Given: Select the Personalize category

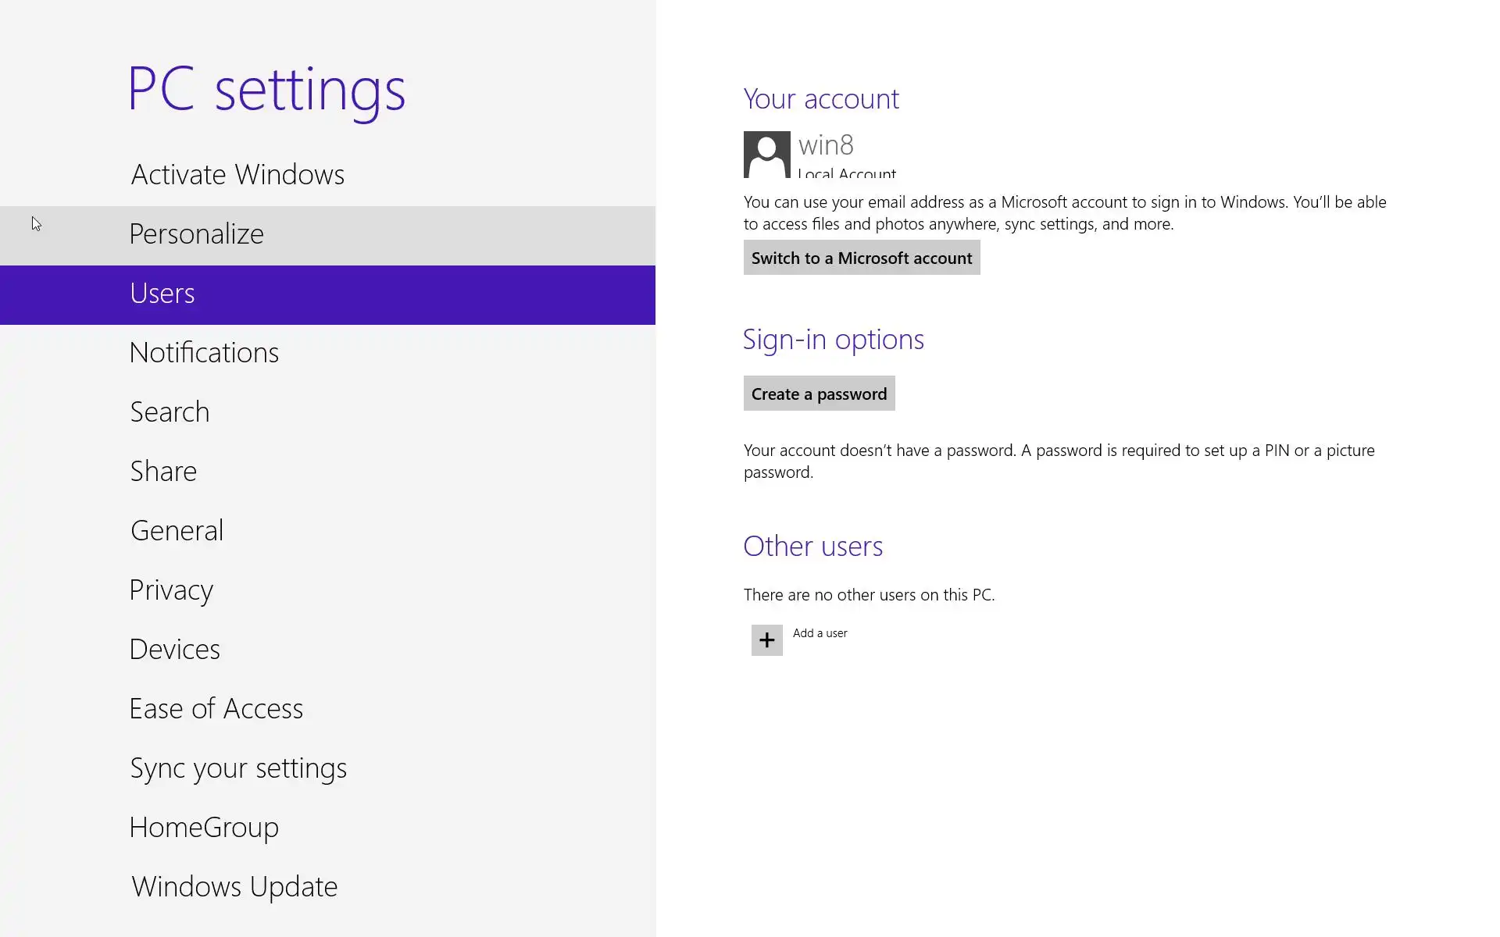Looking at the screenshot, I should click(197, 234).
